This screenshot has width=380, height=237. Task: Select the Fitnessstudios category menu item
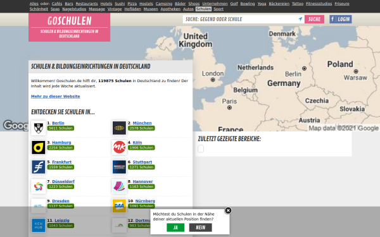point(319,4)
